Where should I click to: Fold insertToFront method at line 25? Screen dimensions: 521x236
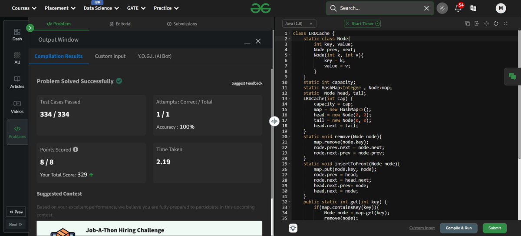pos(290,164)
